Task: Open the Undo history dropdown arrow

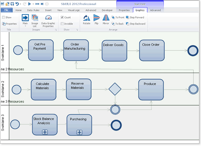Action: tap(20, 4)
